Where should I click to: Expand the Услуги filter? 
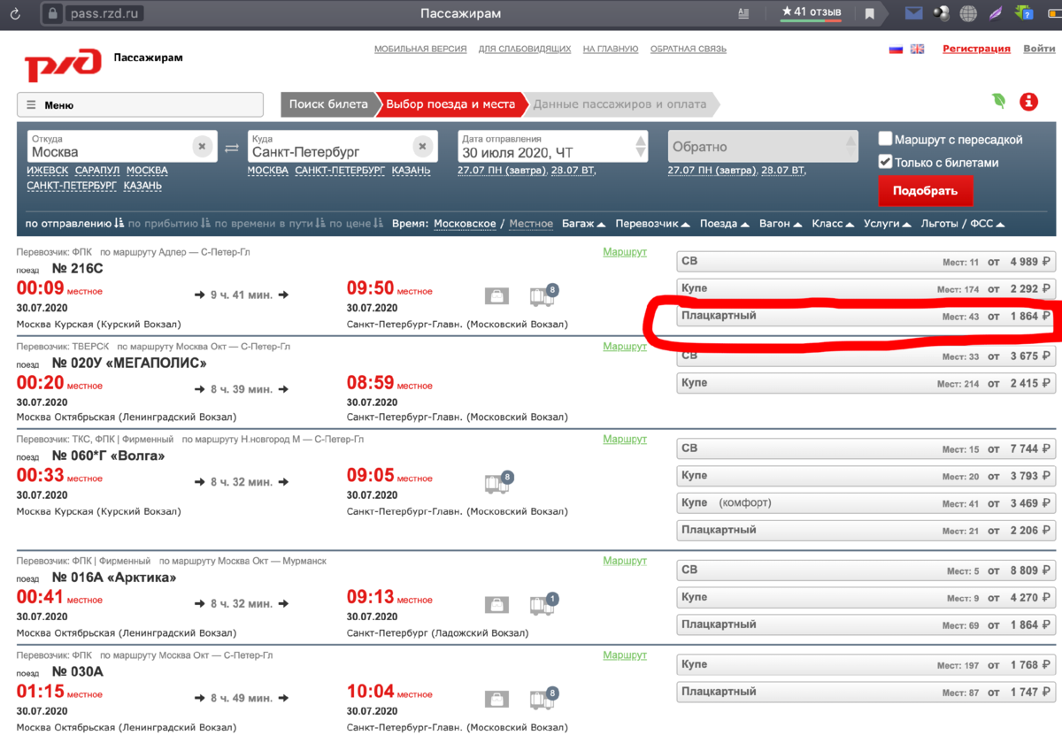click(888, 224)
